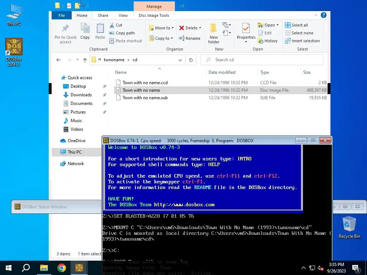
Task: Switch to the View ribbon tab
Action: click(x=123, y=15)
